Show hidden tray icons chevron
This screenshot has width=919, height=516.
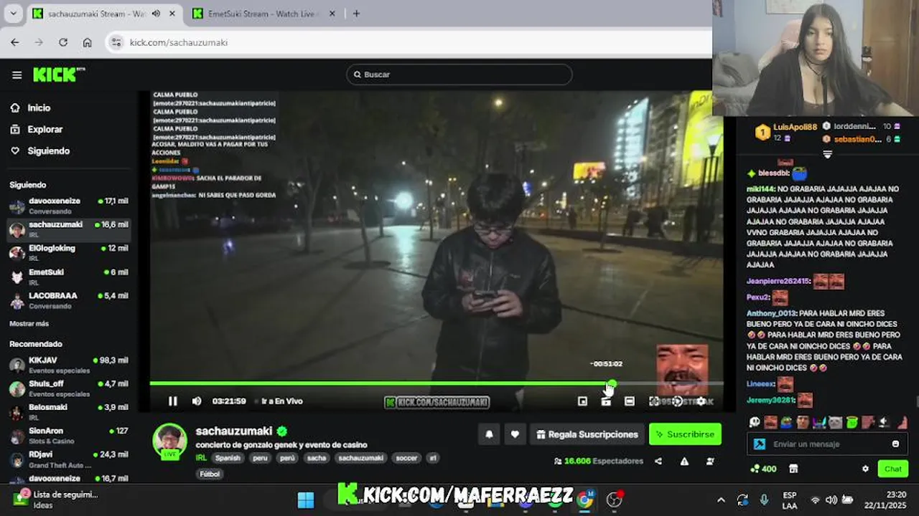coord(721,500)
